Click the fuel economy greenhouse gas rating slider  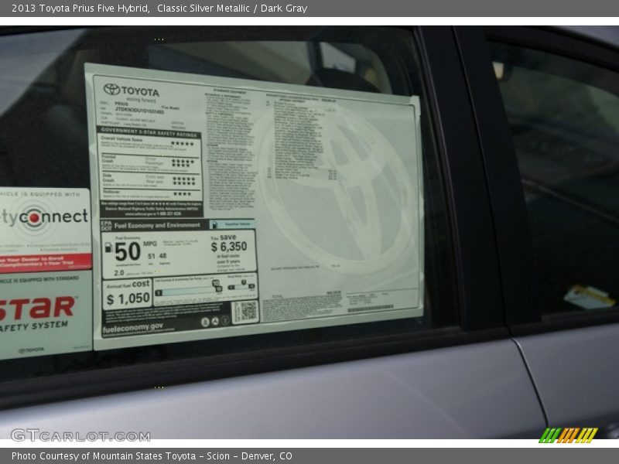[190, 291]
